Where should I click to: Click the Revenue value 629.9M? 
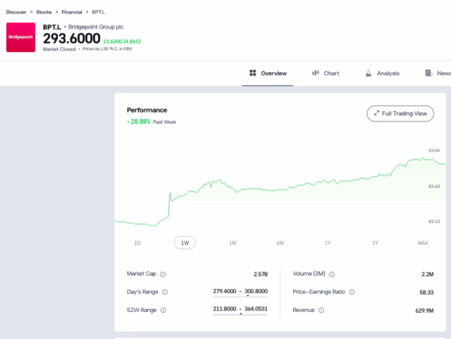pyautogui.click(x=425, y=310)
